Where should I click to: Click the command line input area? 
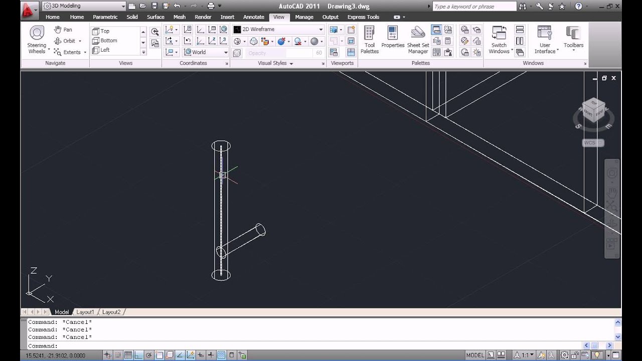[x=305, y=345]
